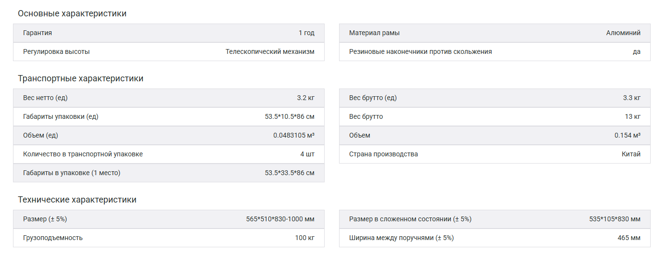Click the "0.154 м³" total volume value
The width and height of the screenshot is (668, 267).
[627, 135]
